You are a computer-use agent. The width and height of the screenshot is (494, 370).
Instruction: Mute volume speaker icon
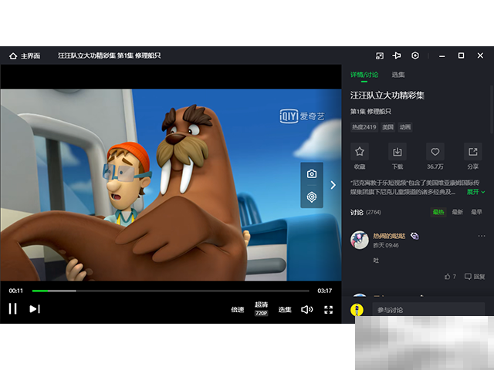pos(307,310)
